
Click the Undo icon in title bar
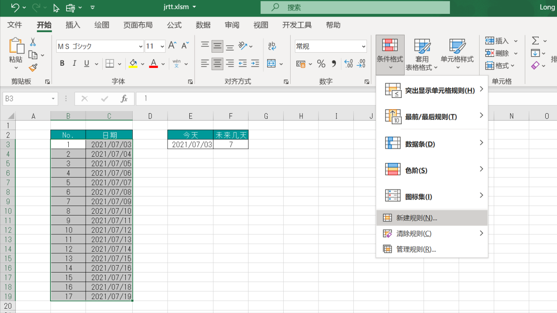[15, 7]
